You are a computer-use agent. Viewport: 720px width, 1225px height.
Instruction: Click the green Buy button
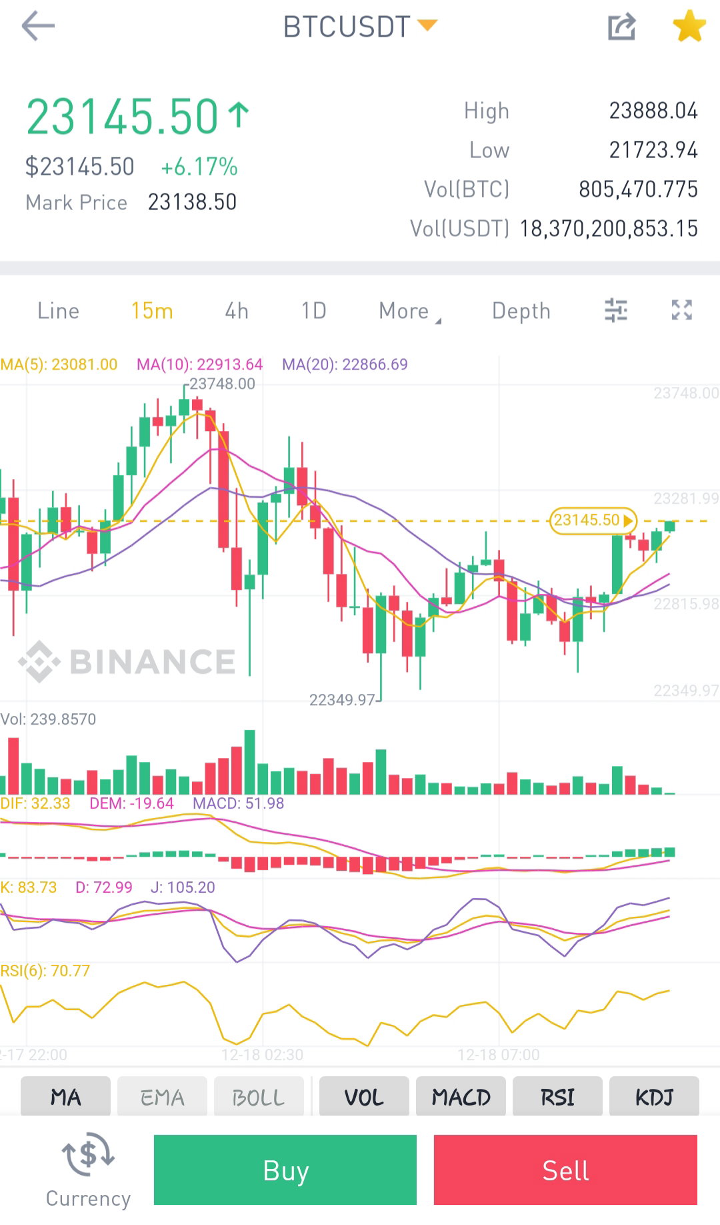(285, 1170)
